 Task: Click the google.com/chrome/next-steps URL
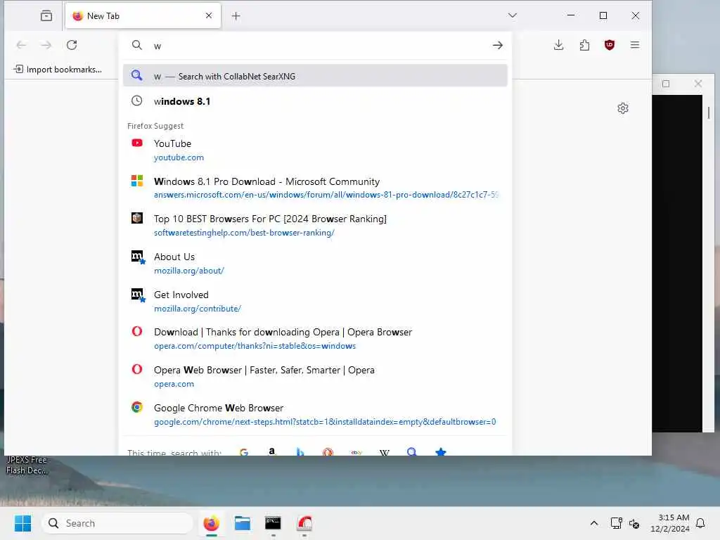(x=325, y=422)
